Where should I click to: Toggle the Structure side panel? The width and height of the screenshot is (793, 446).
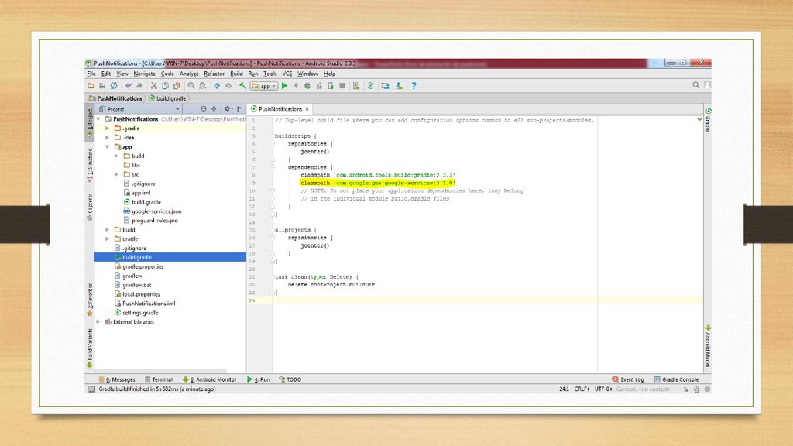[x=90, y=166]
